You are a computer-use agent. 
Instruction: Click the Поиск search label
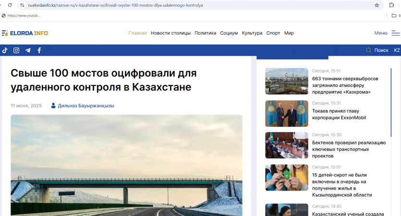(381, 50)
